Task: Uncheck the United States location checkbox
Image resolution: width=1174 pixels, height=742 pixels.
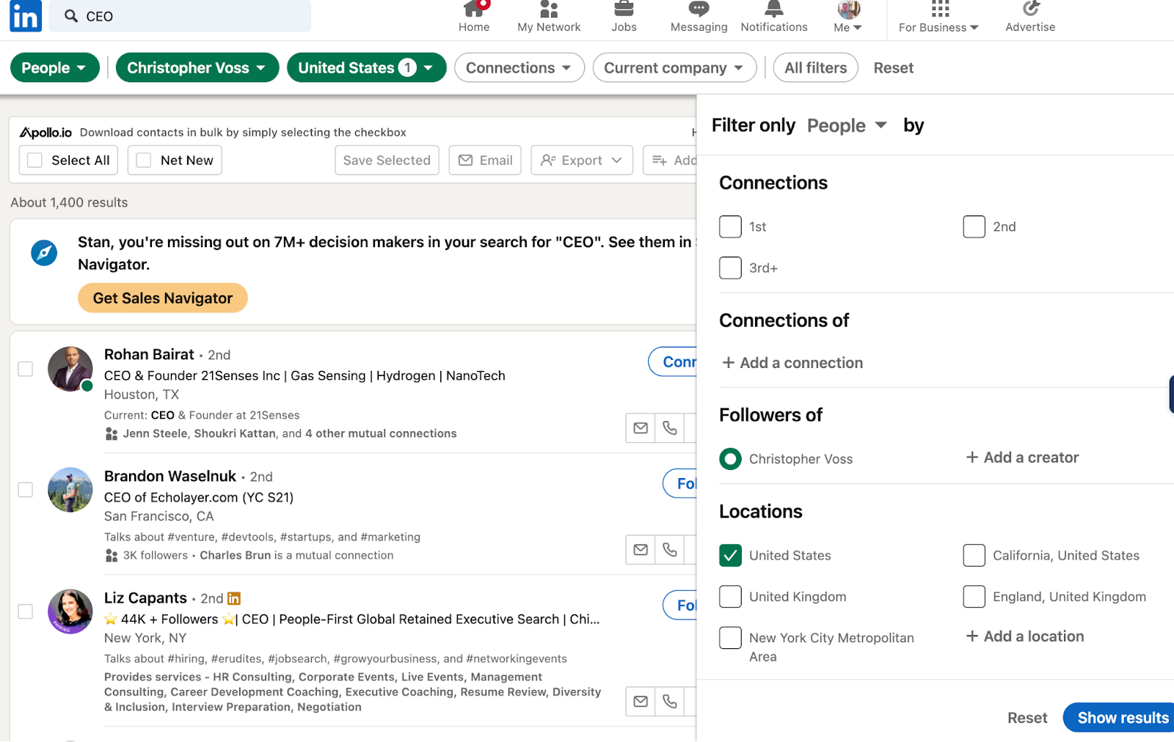Action: click(x=730, y=555)
